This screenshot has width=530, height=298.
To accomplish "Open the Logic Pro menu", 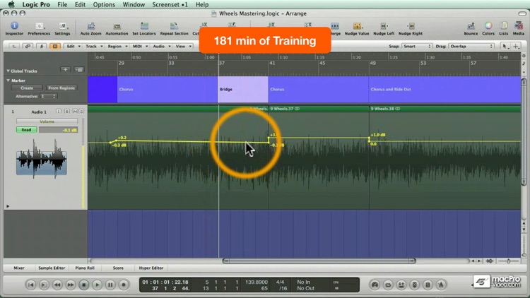I will (x=36, y=4).
